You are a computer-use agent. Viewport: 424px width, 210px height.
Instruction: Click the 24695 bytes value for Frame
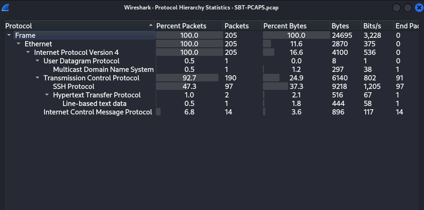pyautogui.click(x=342, y=35)
